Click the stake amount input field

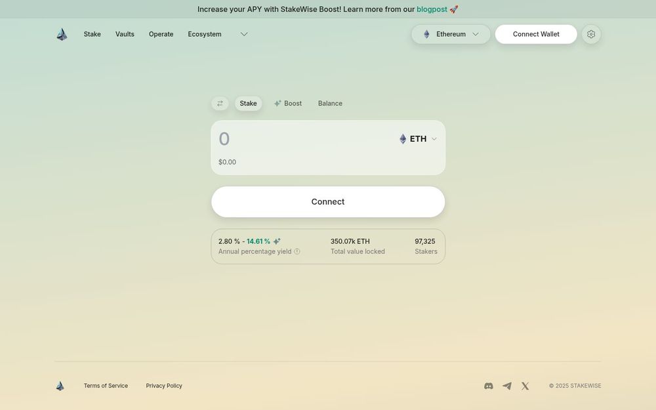[x=306, y=139]
